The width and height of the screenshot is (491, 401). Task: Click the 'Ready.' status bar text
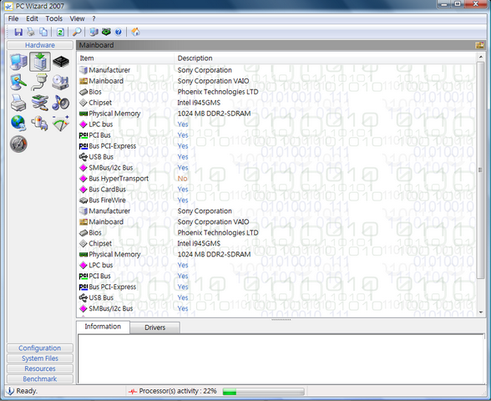click(x=27, y=391)
